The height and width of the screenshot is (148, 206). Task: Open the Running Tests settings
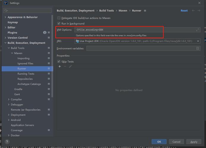point(26,74)
